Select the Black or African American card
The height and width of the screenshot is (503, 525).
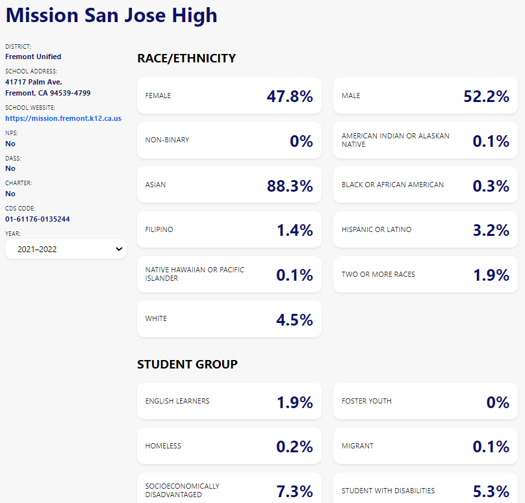point(425,185)
